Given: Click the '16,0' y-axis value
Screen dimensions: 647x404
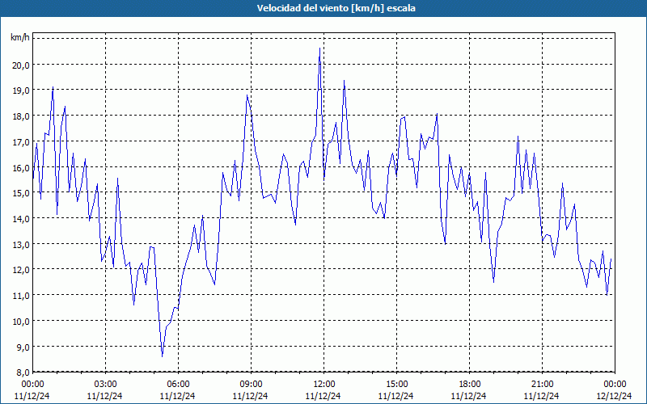Looking at the screenshot, I should coord(23,167).
